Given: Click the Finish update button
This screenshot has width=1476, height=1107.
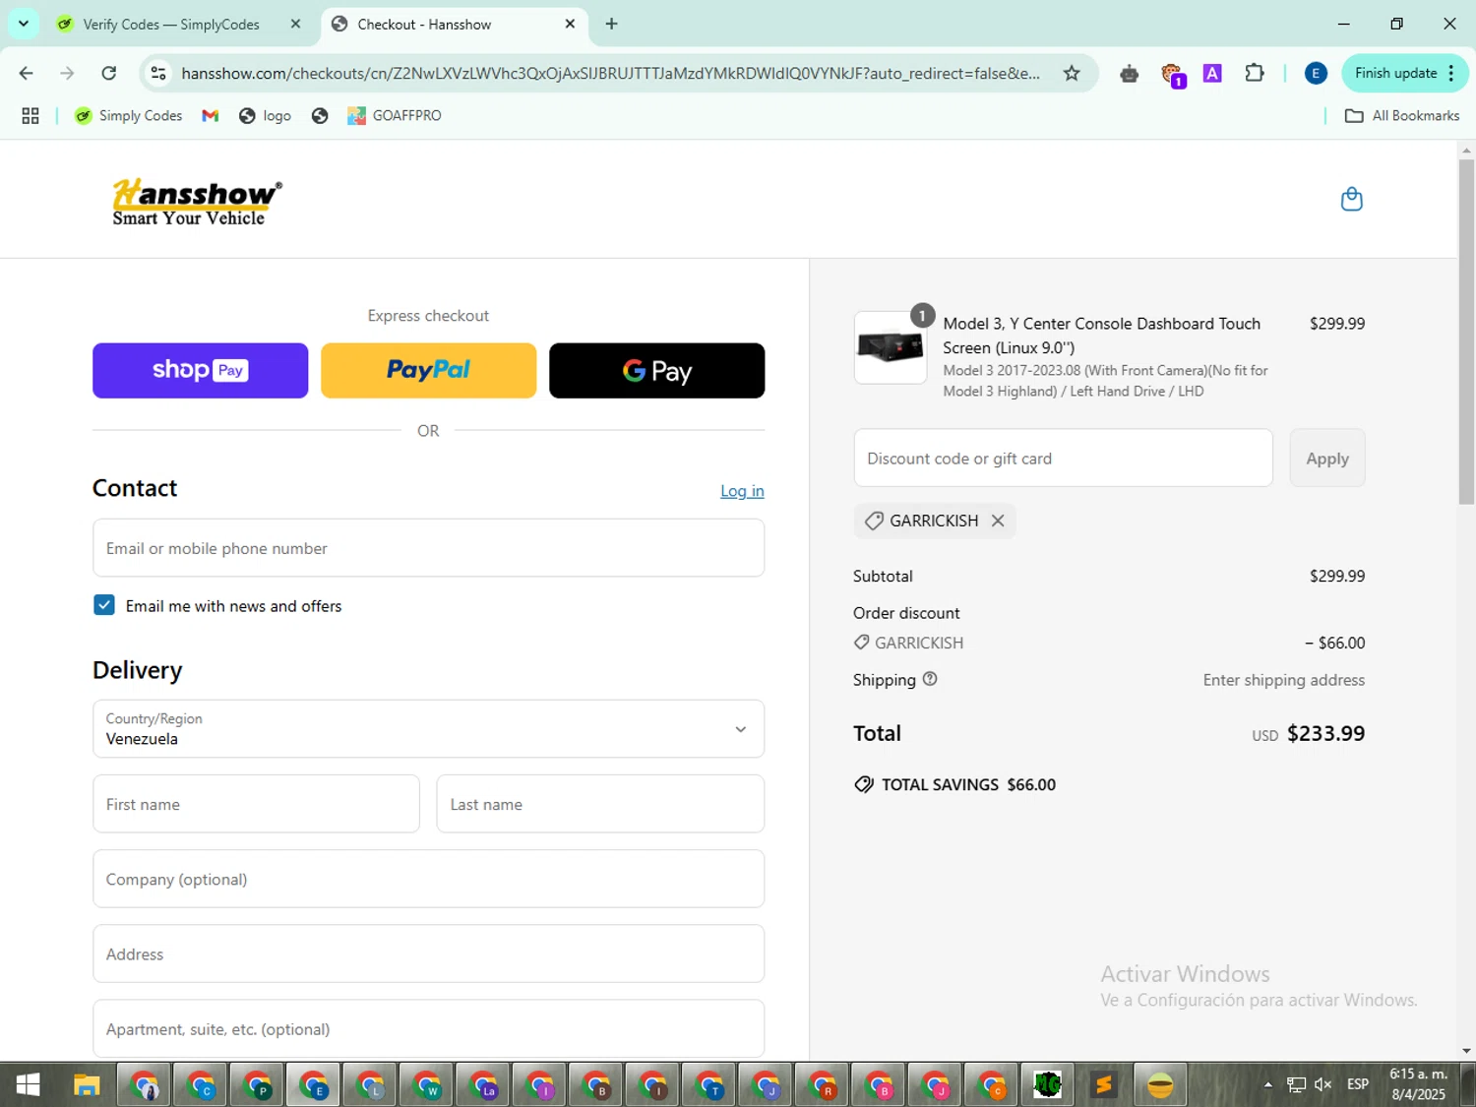Looking at the screenshot, I should click(x=1404, y=73).
